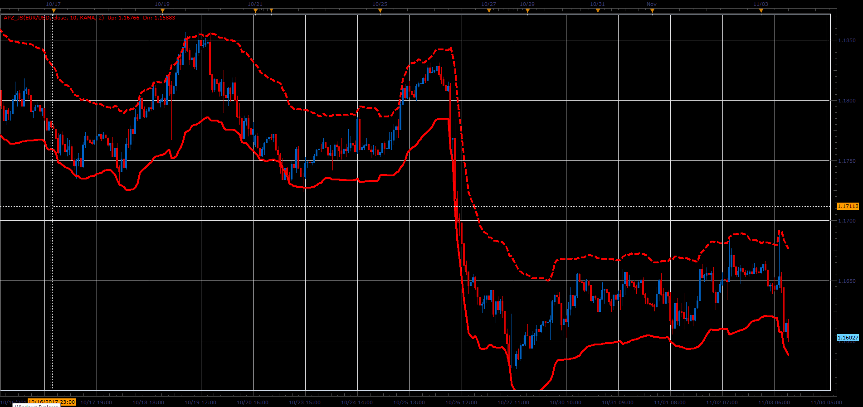Click the 10/24 14:00 time axis label

point(357,402)
